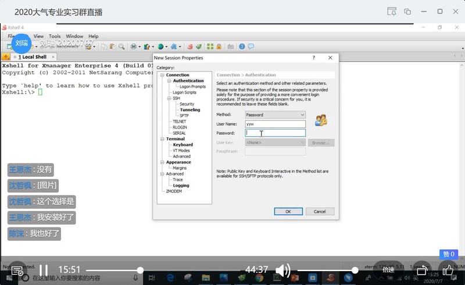Click the Password input field
The image size is (465, 285).
(275, 133)
